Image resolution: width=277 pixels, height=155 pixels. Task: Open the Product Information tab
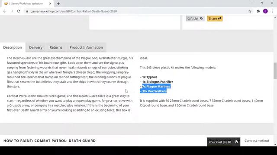pos(86,47)
